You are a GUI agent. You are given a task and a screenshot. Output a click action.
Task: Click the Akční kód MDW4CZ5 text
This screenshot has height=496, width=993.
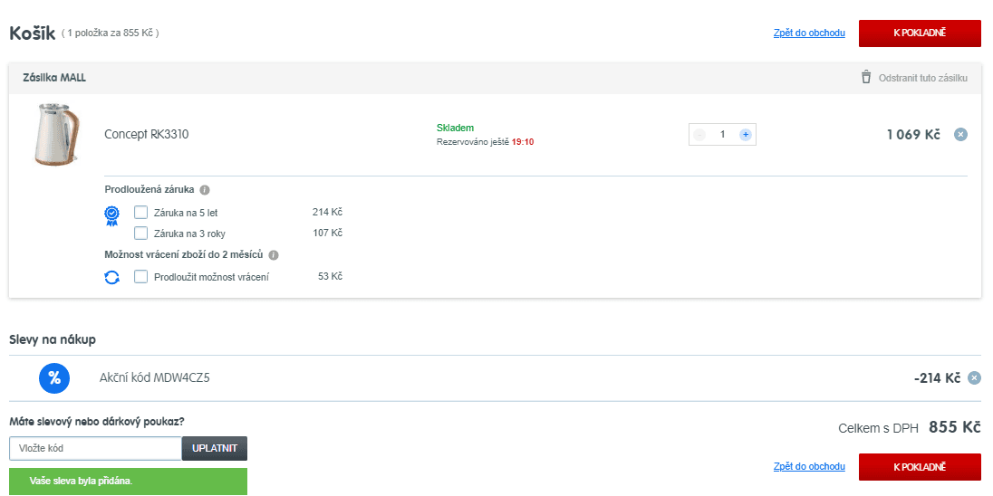click(155, 378)
